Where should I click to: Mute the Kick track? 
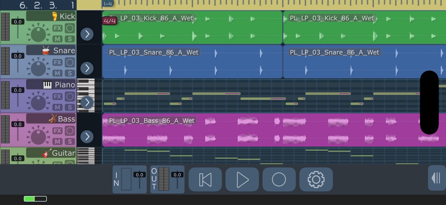pos(58,38)
